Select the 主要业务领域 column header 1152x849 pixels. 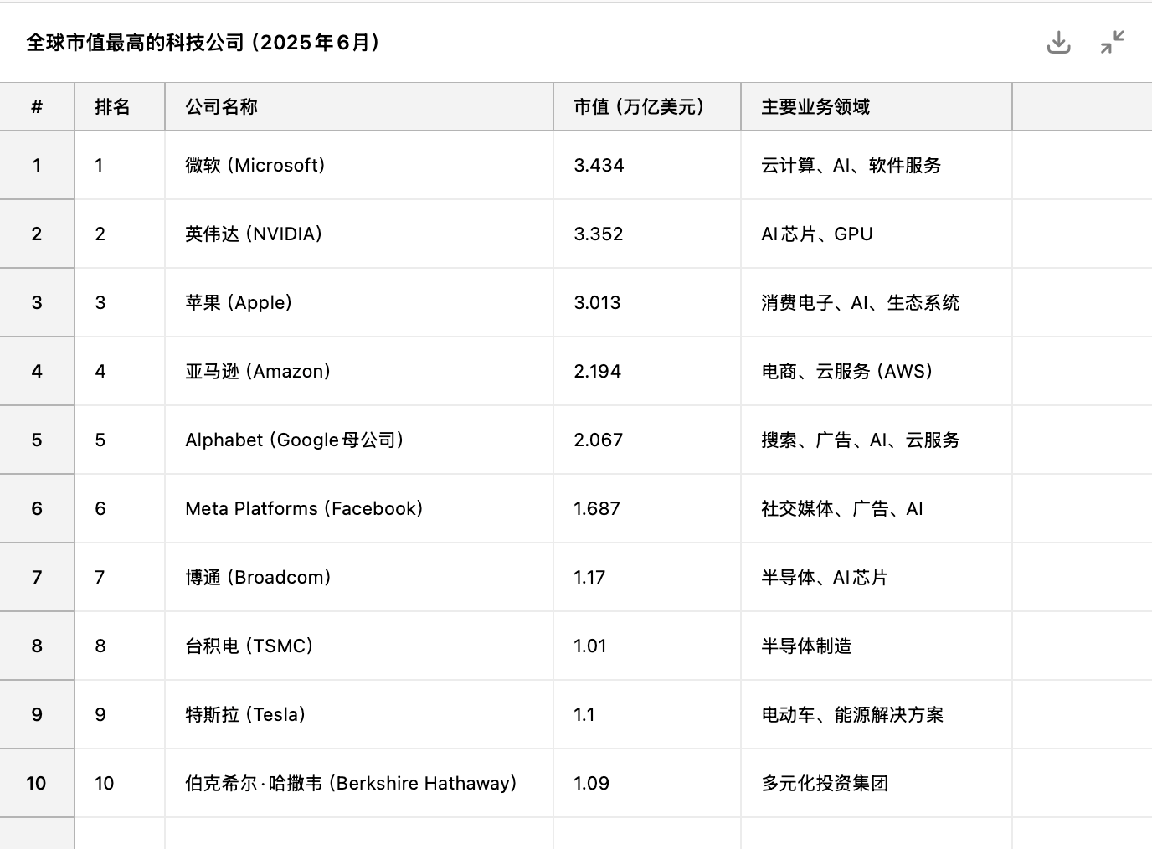click(x=877, y=106)
